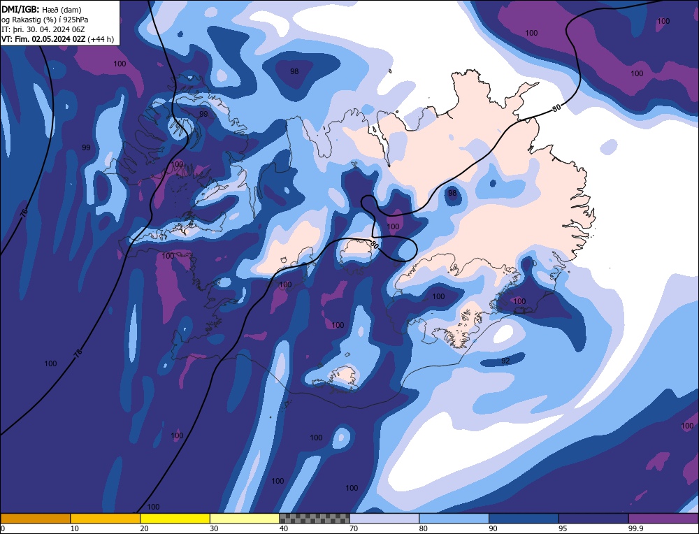Click the legend tick label '30'
Screen dimensions: 699x534
click(x=214, y=528)
